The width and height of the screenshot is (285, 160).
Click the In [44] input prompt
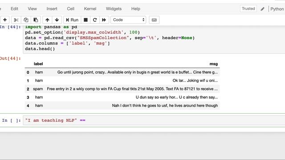tap(10, 27)
